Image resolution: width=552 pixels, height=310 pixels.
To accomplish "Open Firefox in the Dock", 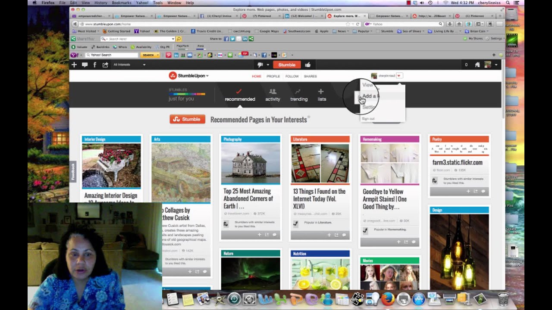I will point(387,298).
